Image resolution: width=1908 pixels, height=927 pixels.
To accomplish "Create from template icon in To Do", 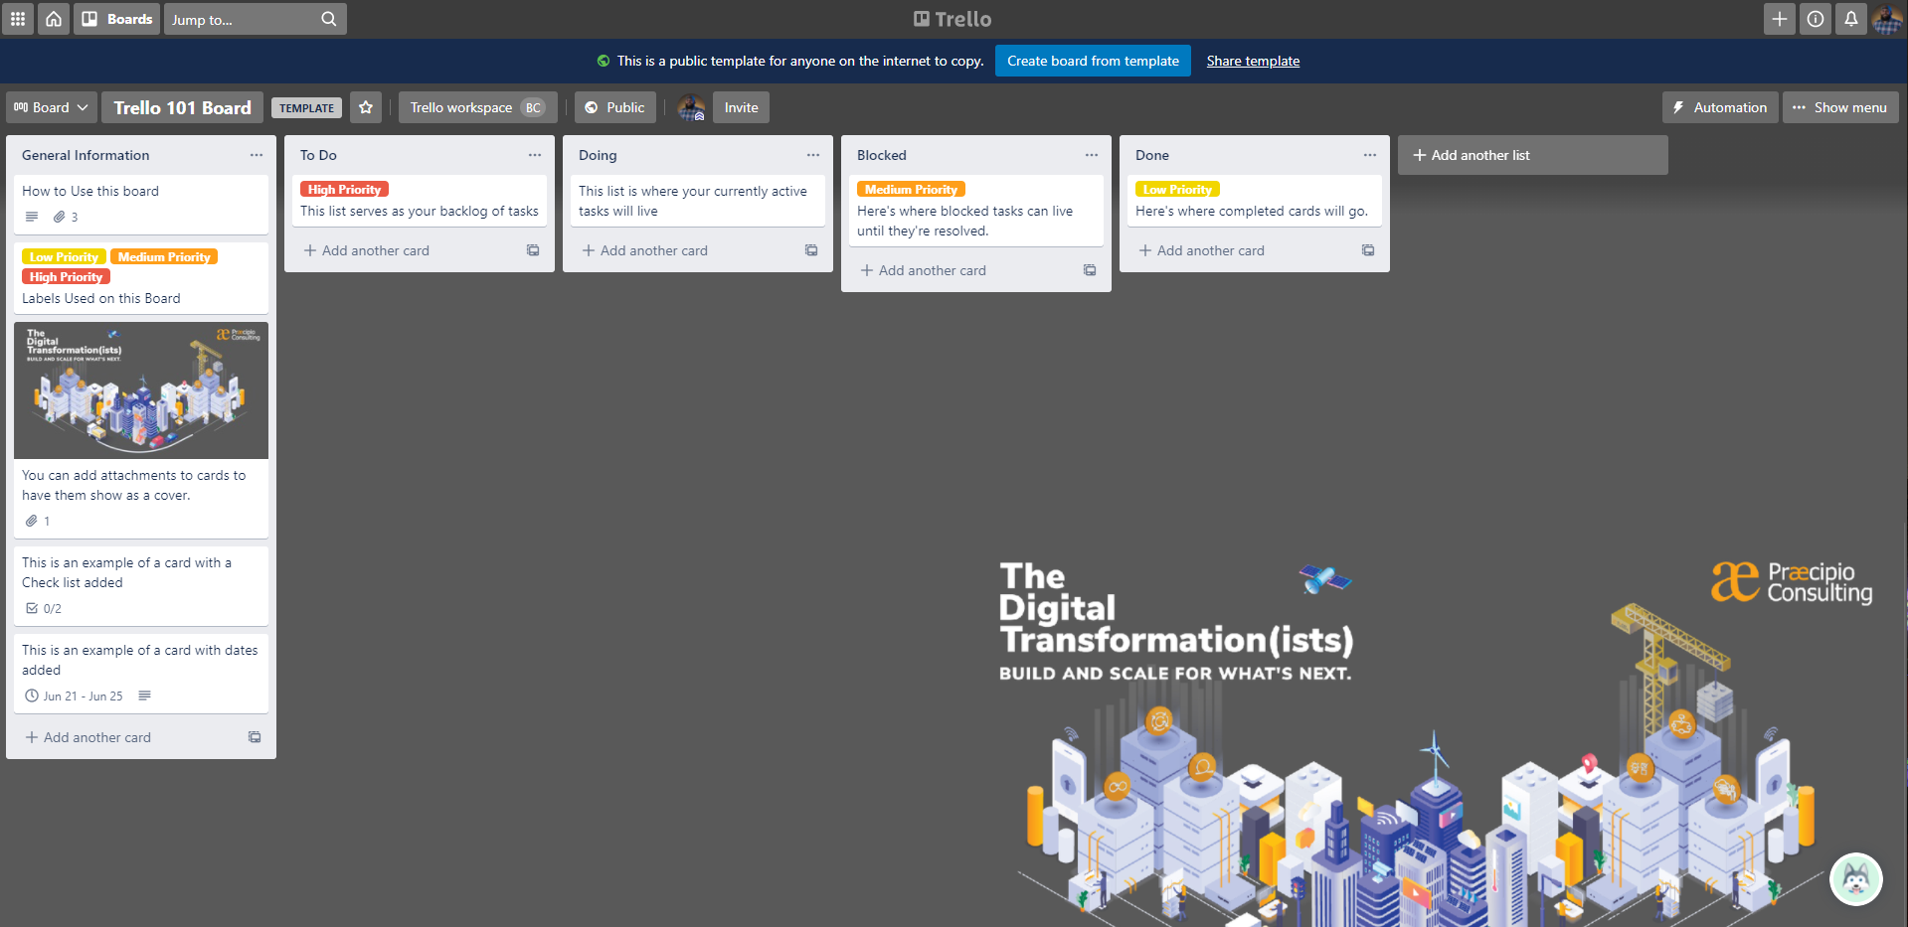I will [533, 250].
